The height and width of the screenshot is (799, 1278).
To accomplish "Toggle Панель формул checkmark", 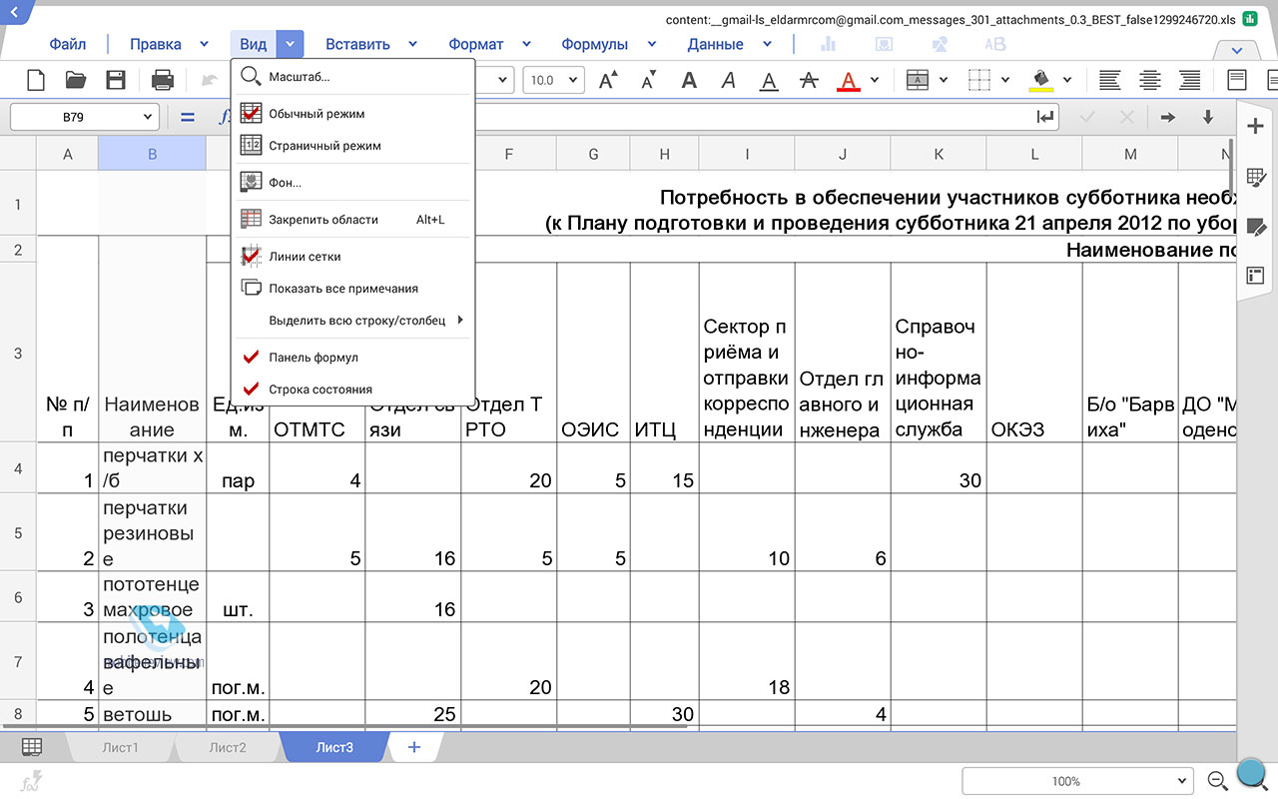I will tap(352, 358).
